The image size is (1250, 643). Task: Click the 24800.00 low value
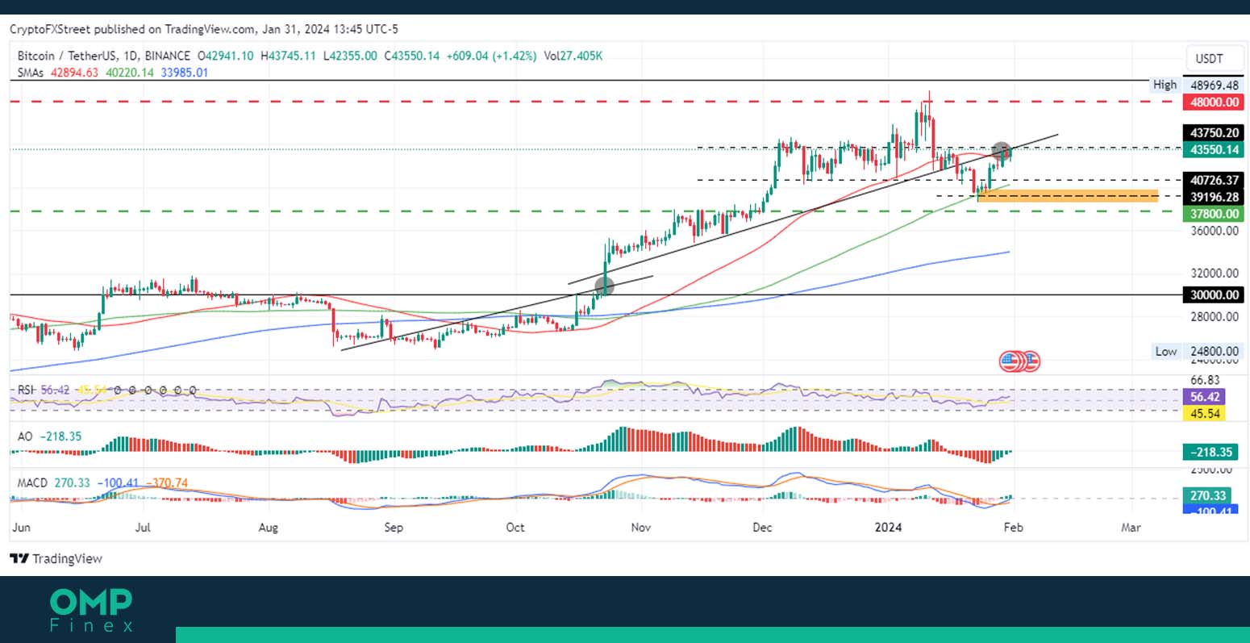tap(1215, 351)
